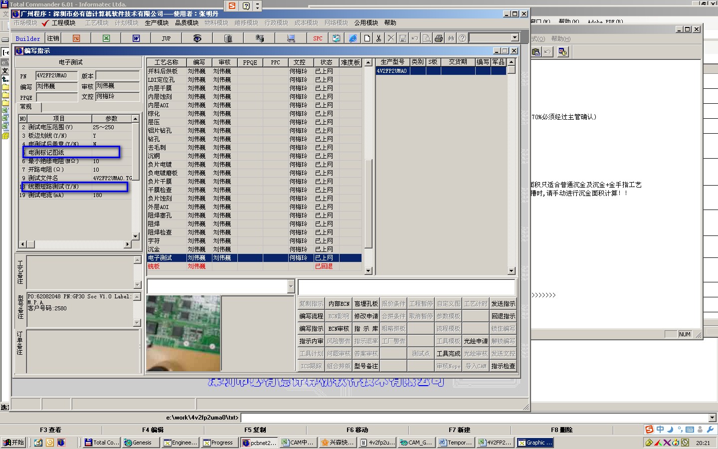
Task: Open the 开始 Start button
Action: 14,443
